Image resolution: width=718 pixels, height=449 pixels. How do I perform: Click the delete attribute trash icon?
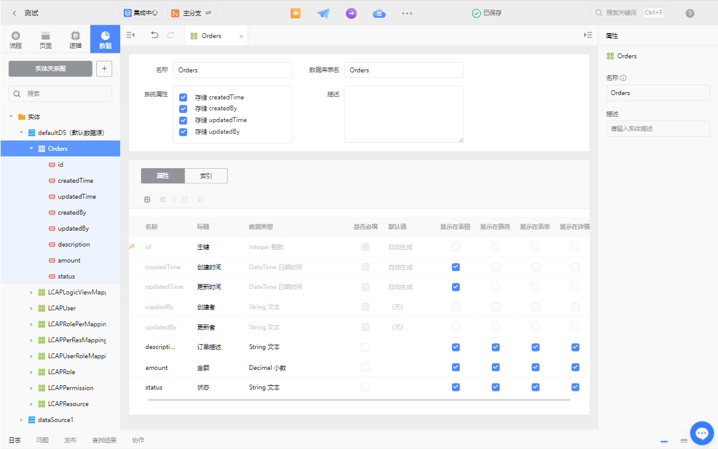[163, 200]
